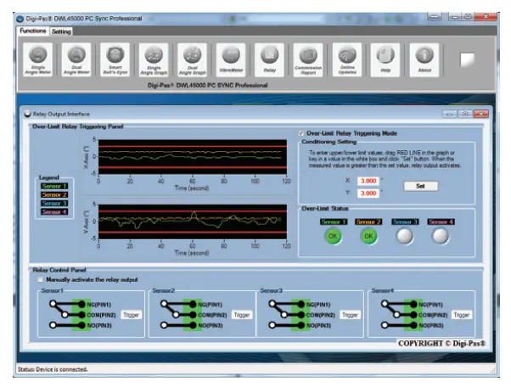Viewport: 511px width, 387px height.
Task: Click Sensor 2 label in Over-Limit Status
Action: [x=368, y=222]
